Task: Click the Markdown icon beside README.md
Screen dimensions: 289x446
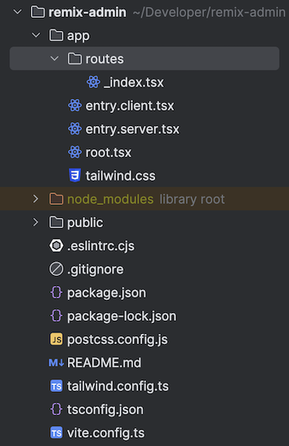Action: 56,363
